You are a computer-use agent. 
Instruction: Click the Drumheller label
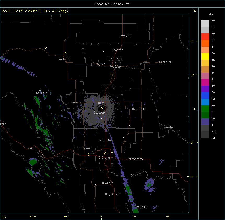pyautogui.click(x=167, y=127)
